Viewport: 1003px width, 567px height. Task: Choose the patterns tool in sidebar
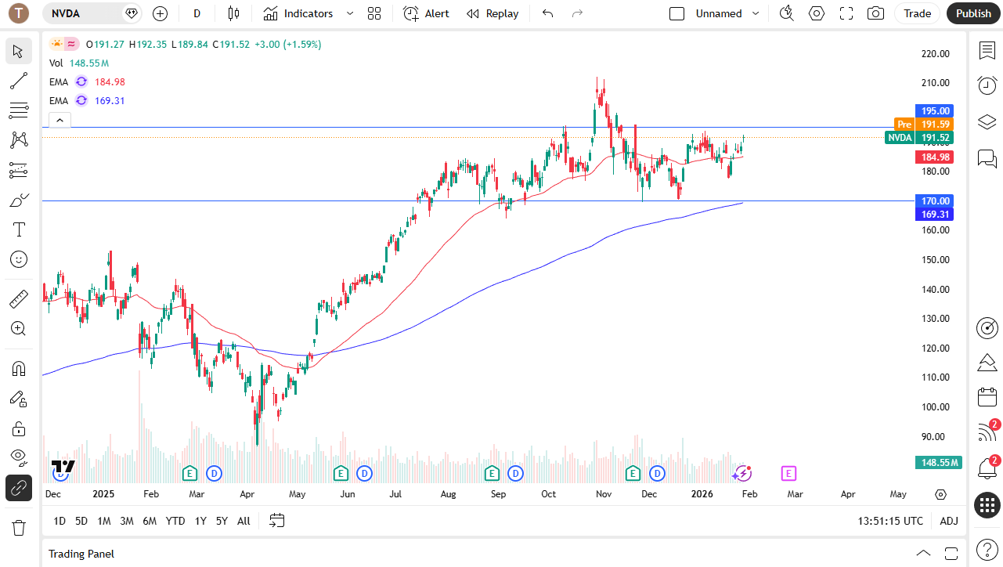[19, 140]
